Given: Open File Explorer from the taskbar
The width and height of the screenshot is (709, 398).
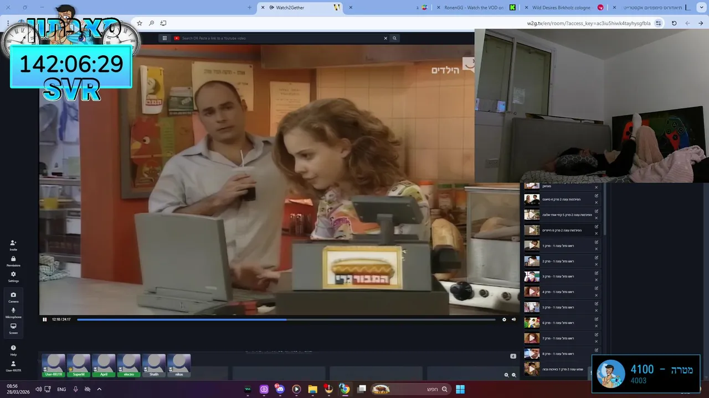Looking at the screenshot, I should coord(312,389).
